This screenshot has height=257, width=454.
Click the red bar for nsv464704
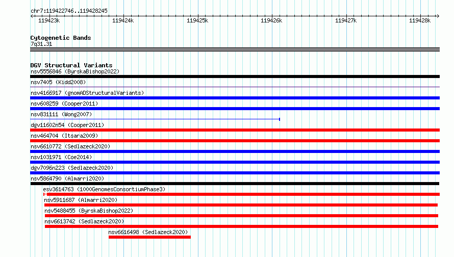[235, 141]
